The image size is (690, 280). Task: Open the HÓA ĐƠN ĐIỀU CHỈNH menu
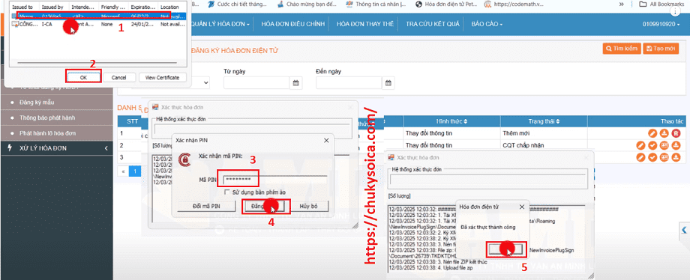292,24
